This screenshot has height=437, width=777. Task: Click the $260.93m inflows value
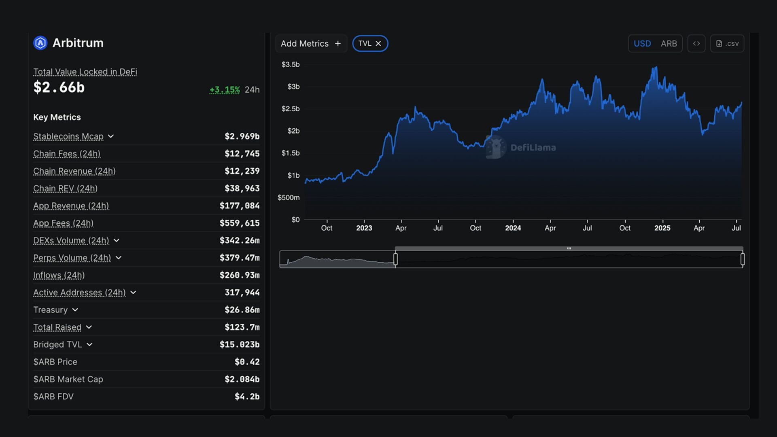coord(240,275)
